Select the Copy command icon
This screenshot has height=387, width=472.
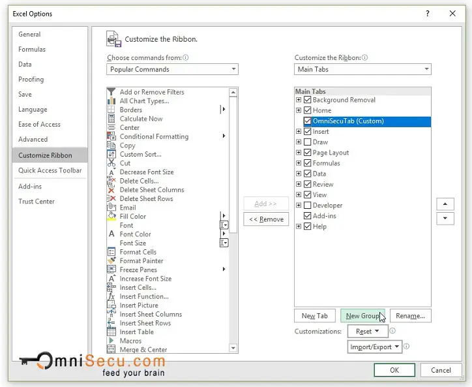[111, 145]
